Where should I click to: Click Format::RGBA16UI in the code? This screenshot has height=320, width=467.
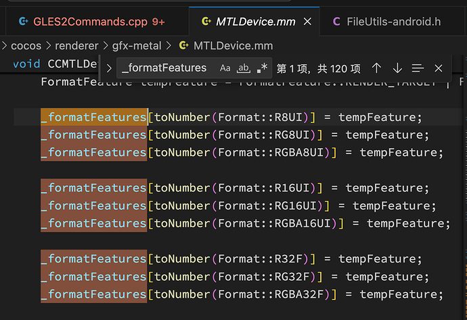[x=274, y=223]
